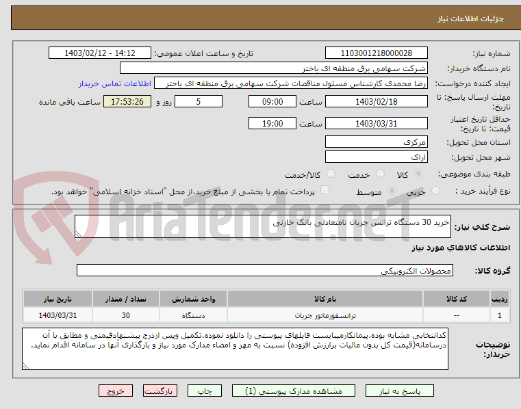
Task: Click the شماره نیاز field 1103001218000028
Action: coord(376,53)
